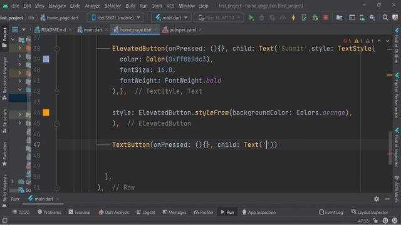Image resolution: width=401 pixels, height=225 pixels.
Task: Click the project view selector icon
Action: pos(15,29)
